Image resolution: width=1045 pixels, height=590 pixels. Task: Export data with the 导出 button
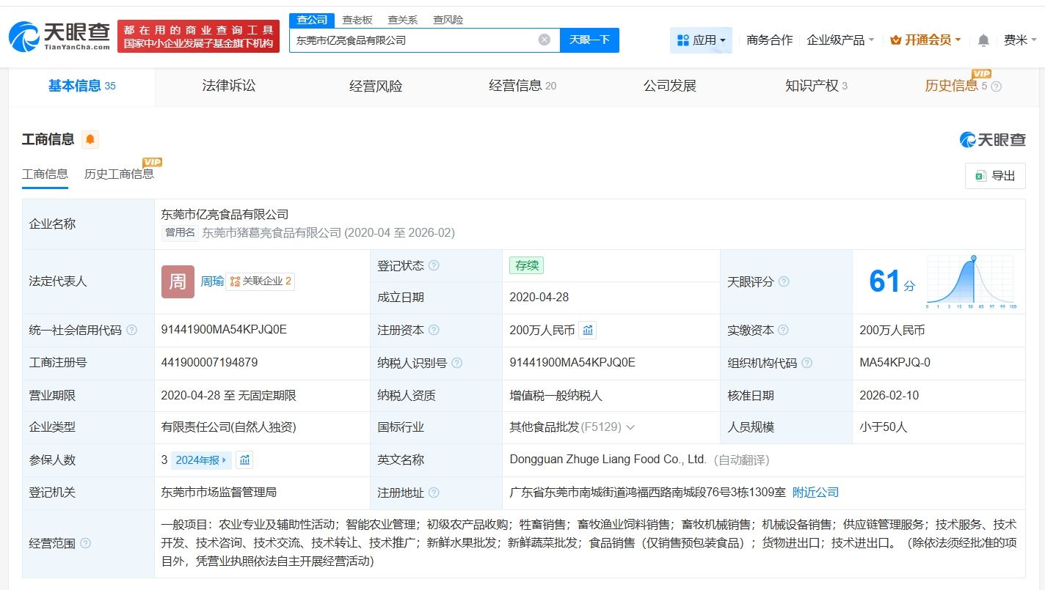pos(995,176)
